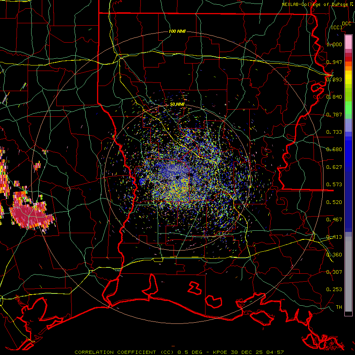Select the 0.947 color scale label
This screenshot has height=355, width=355.
click(x=334, y=62)
